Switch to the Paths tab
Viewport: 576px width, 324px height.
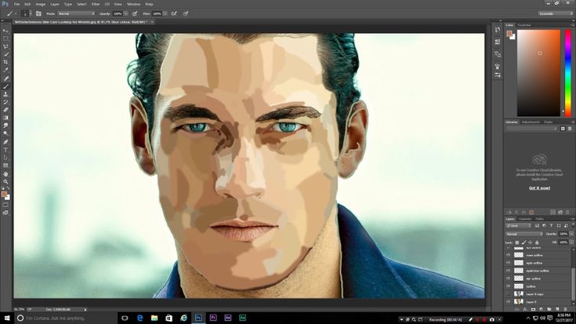[539, 219]
